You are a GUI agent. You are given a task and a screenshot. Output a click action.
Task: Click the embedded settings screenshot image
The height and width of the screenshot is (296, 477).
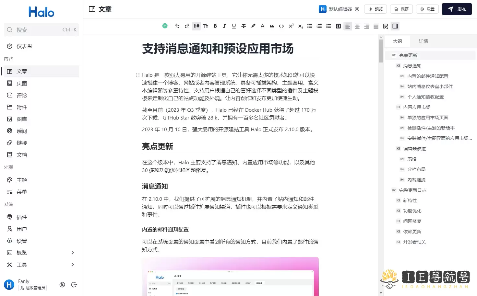[230, 277]
